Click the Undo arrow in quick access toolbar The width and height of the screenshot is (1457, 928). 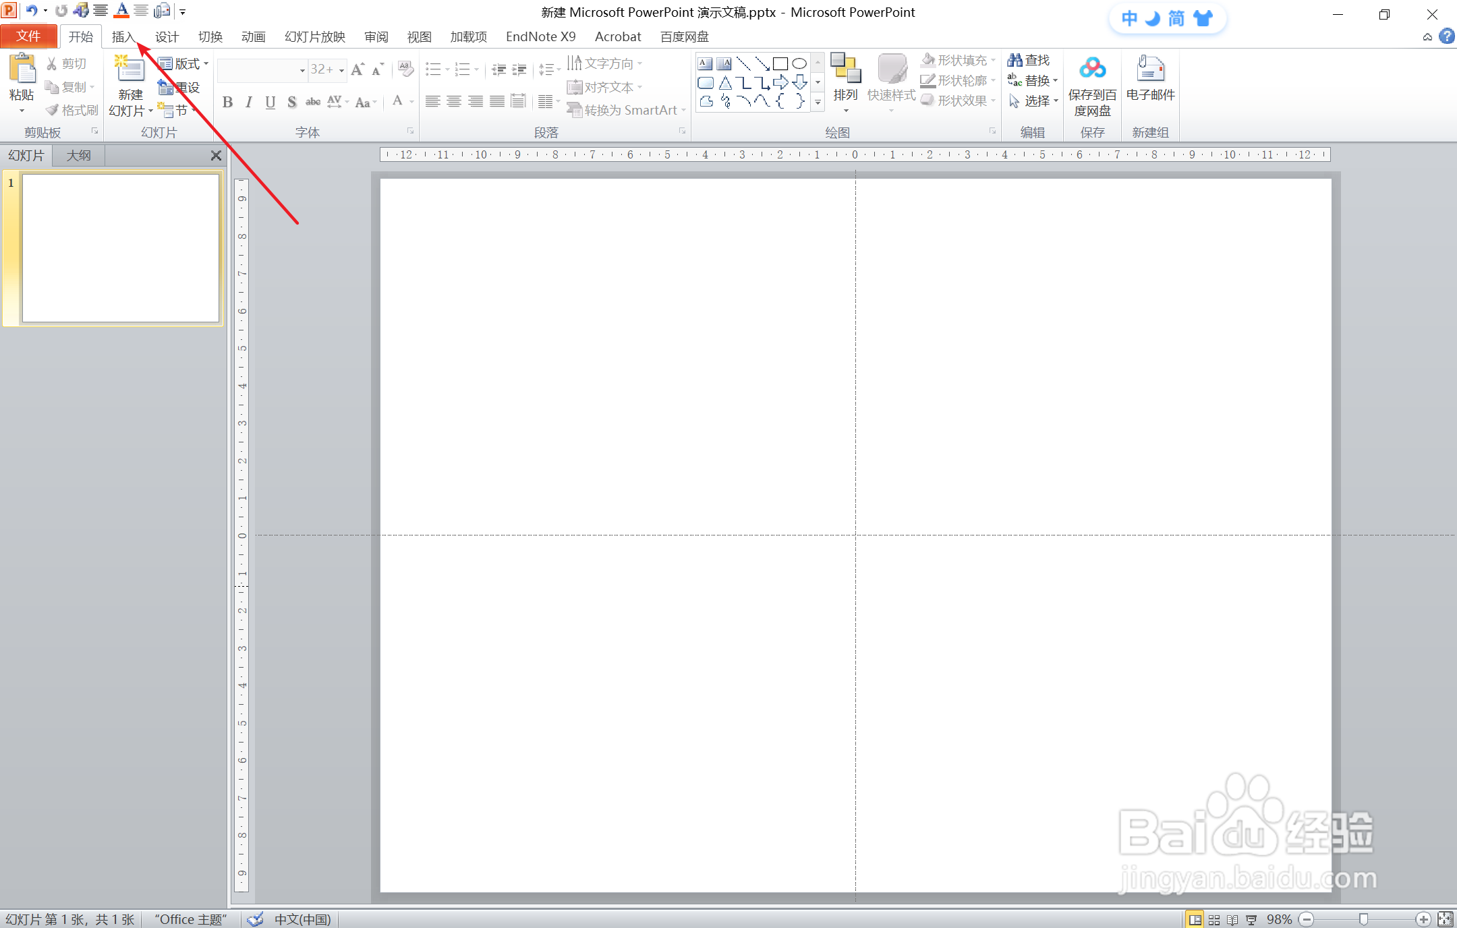(31, 11)
